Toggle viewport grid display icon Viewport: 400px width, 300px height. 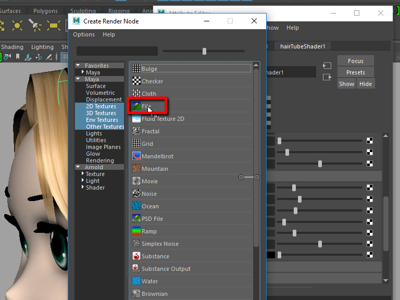coord(65,57)
